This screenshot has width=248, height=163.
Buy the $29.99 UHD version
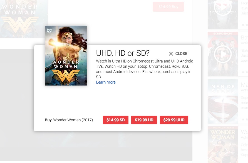point(174,120)
